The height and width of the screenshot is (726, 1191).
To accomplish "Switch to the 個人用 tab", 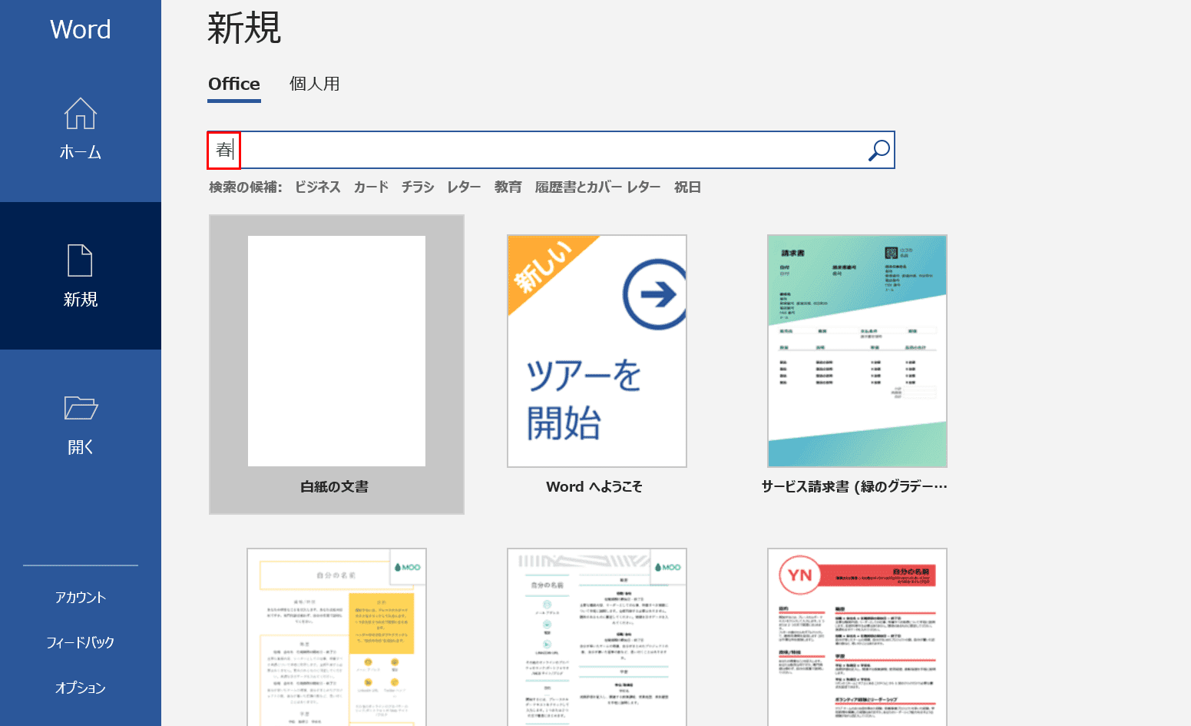I will pyautogui.click(x=314, y=84).
